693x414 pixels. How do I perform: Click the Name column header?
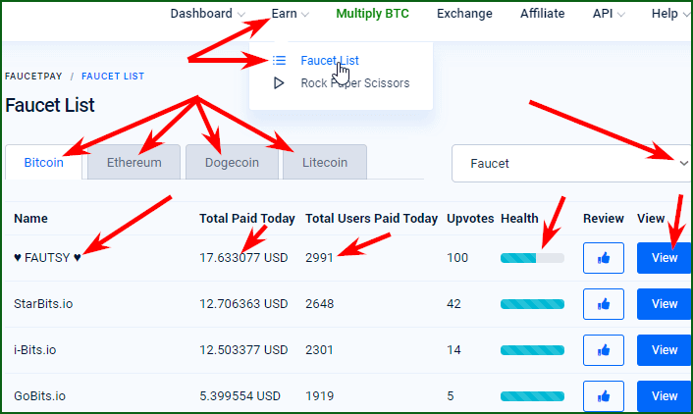click(31, 218)
